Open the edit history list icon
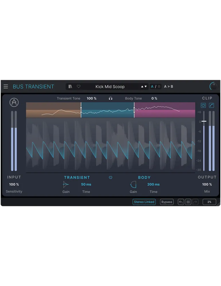Viewport: 221px width, 286px height. [188, 202]
